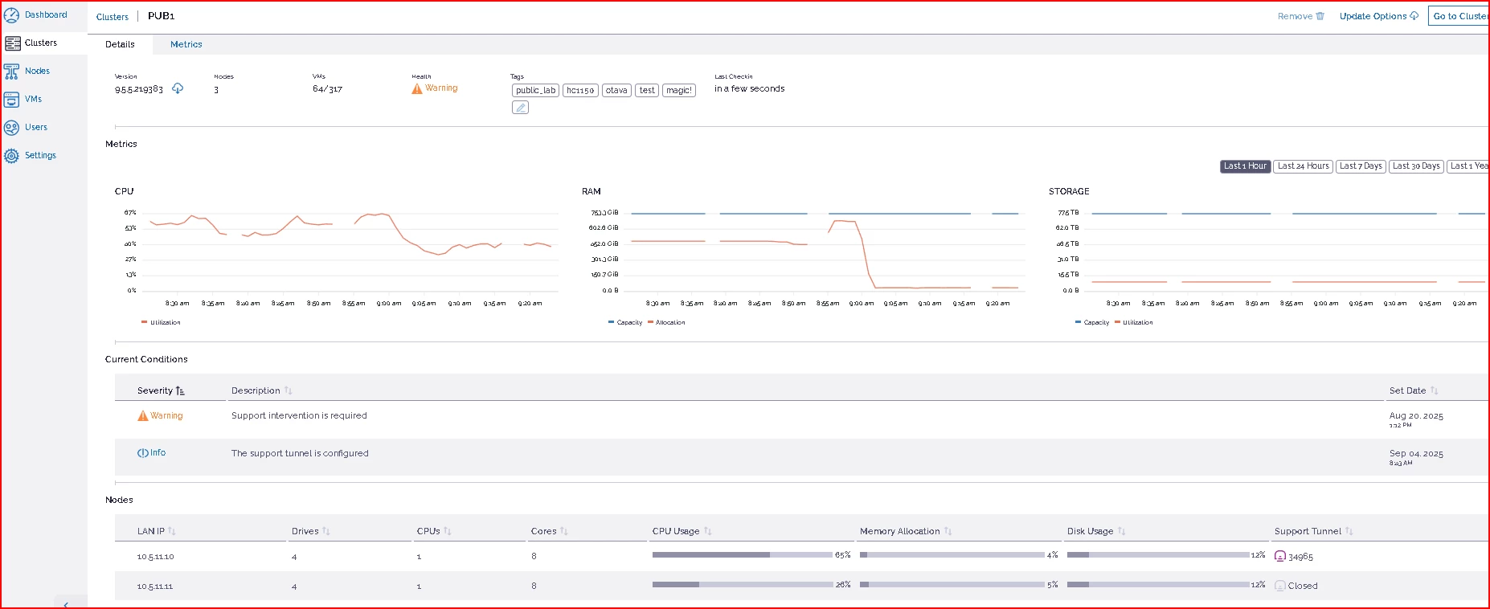Image resolution: width=1490 pixels, height=609 pixels.
Task: Toggle STORAGE Capacity legend entry
Action: pyautogui.click(x=1092, y=322)
